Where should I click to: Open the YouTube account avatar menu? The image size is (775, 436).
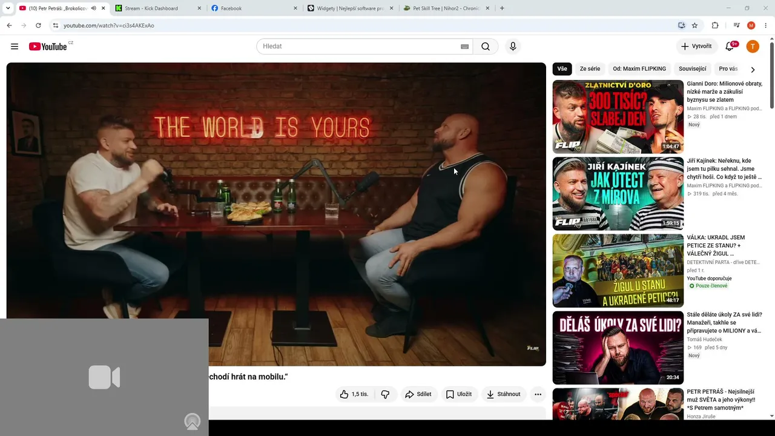753,47
